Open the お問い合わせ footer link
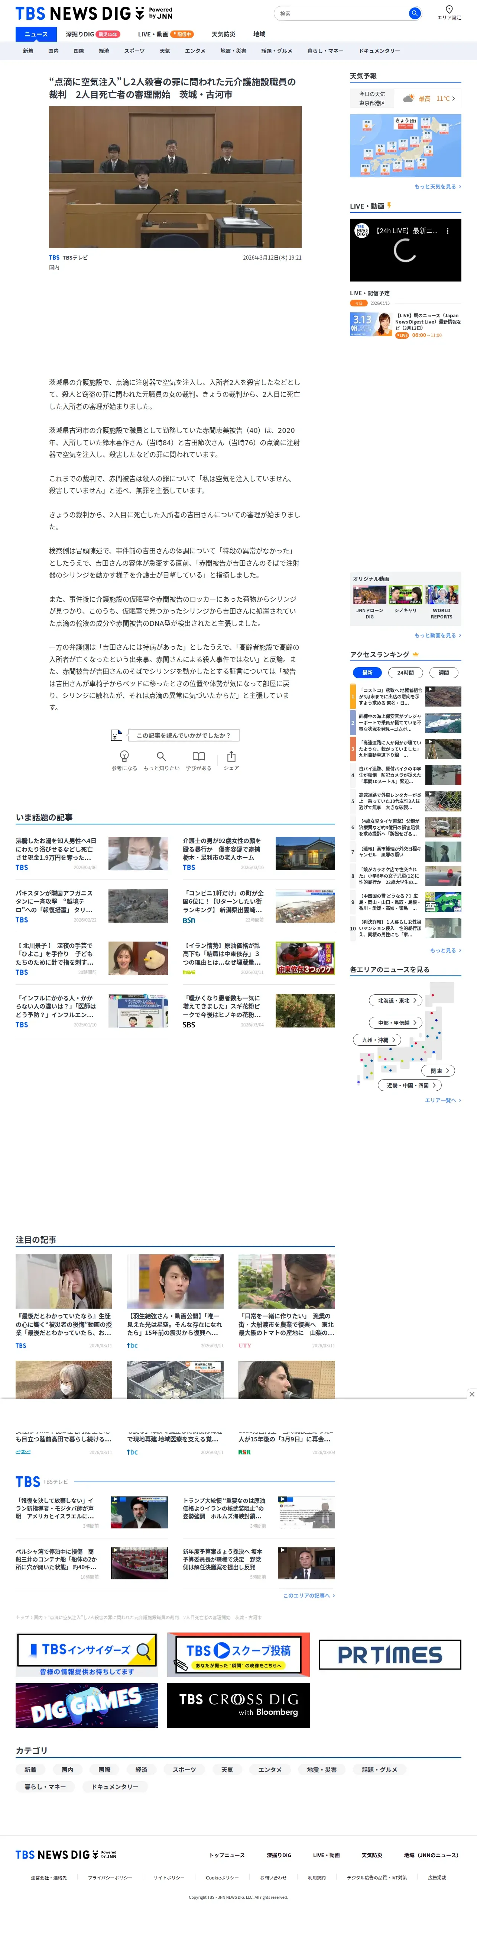Viewport: 477px width, 1949px height. 274,1878
